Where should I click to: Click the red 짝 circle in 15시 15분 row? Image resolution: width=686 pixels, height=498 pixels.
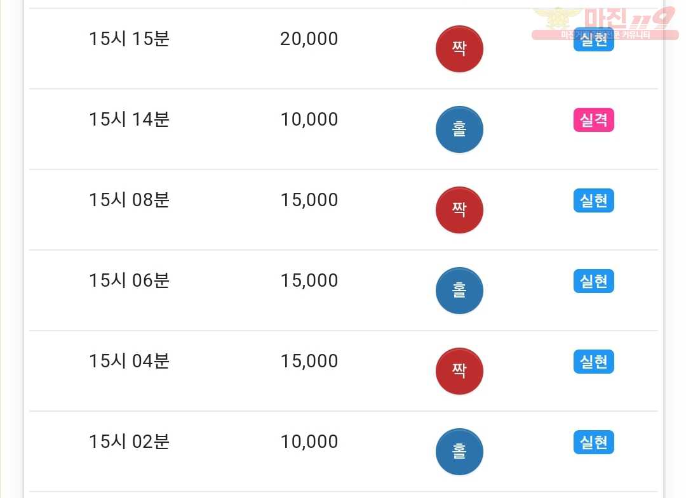click(x=459, y=48)
